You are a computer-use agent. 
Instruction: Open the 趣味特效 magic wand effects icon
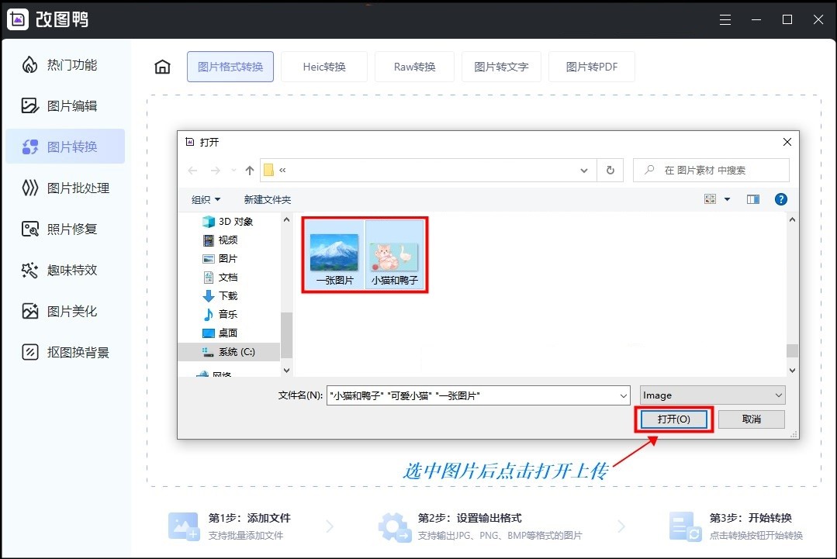[31, 270]
